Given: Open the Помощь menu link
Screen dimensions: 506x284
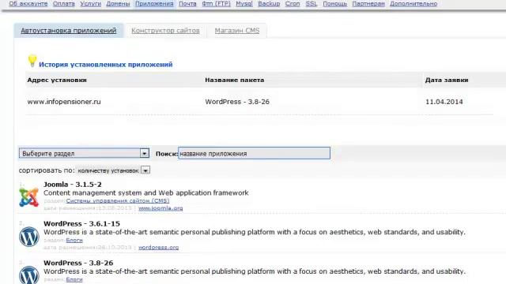Looking at the screenshot, I should pos(334,4).
